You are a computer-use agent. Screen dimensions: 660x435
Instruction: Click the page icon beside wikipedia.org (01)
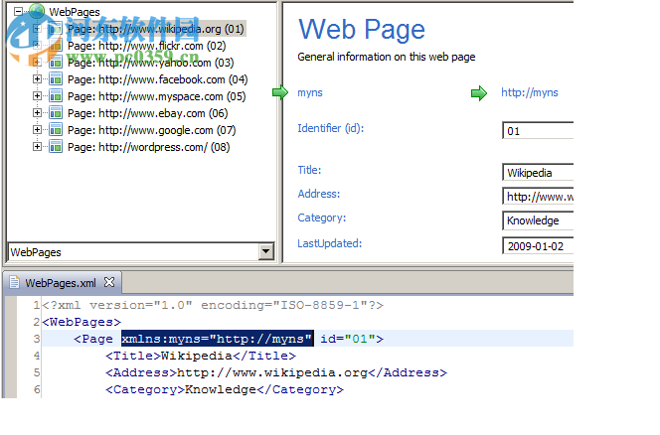tap(55, 29)
